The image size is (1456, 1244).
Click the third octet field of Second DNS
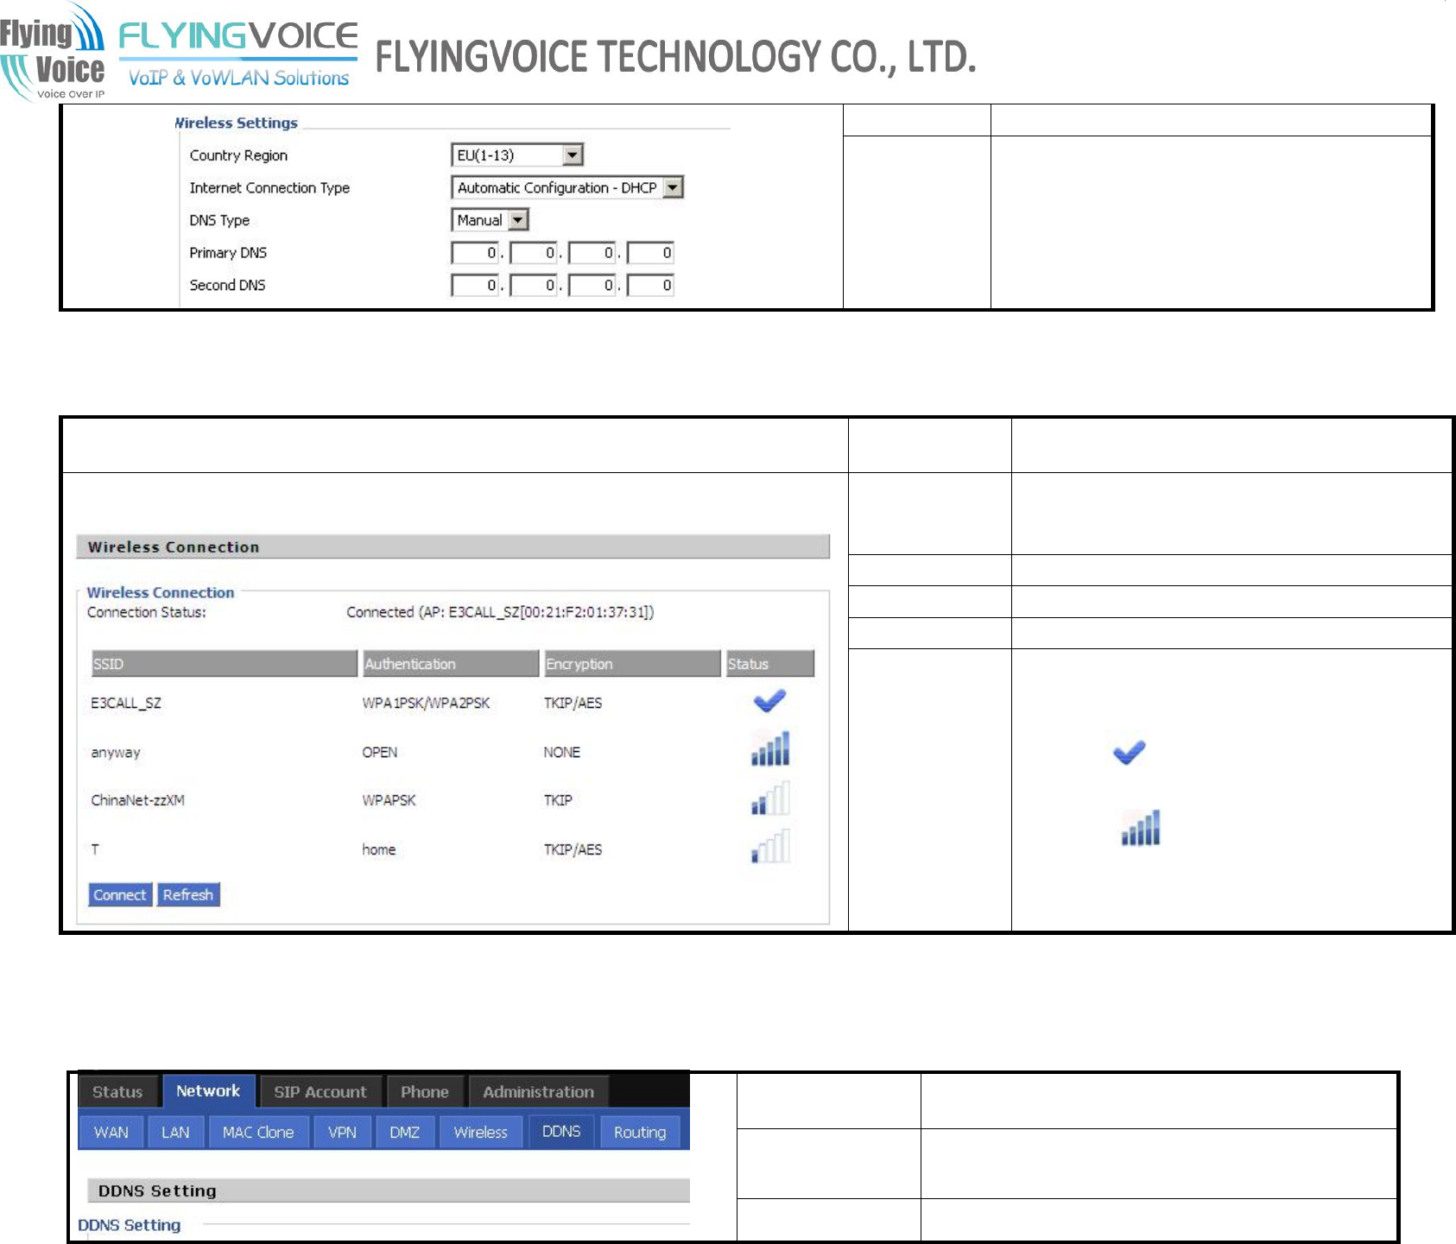pyautogui.click(x=592, y=285)
